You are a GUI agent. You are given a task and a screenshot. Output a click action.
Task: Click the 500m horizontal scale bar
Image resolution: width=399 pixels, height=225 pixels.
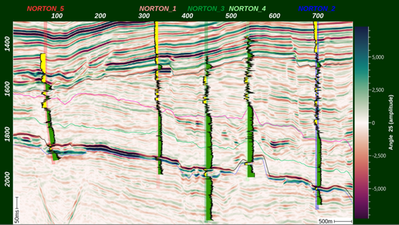[x=335, y=221]
